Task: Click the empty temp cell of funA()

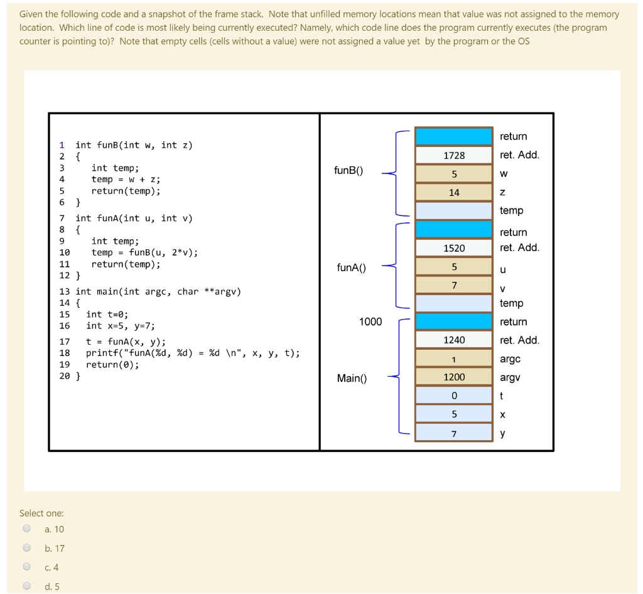Action: (x=452, y=303)
